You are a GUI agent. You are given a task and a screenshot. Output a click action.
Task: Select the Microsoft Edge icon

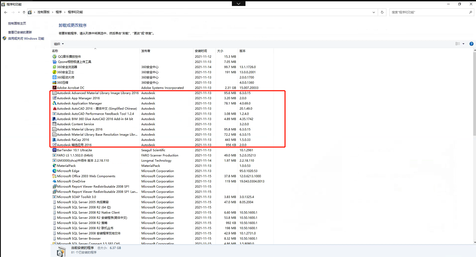tap(54, 171)
